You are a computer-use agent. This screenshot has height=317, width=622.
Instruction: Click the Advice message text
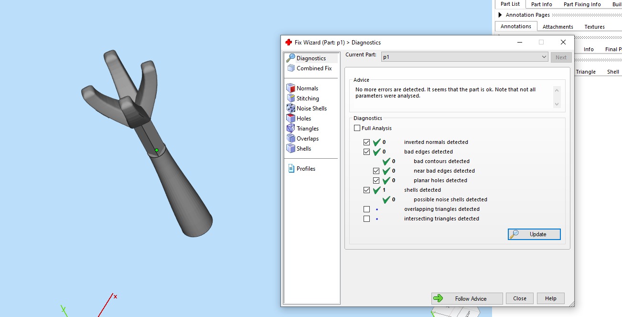click(445, 93)
